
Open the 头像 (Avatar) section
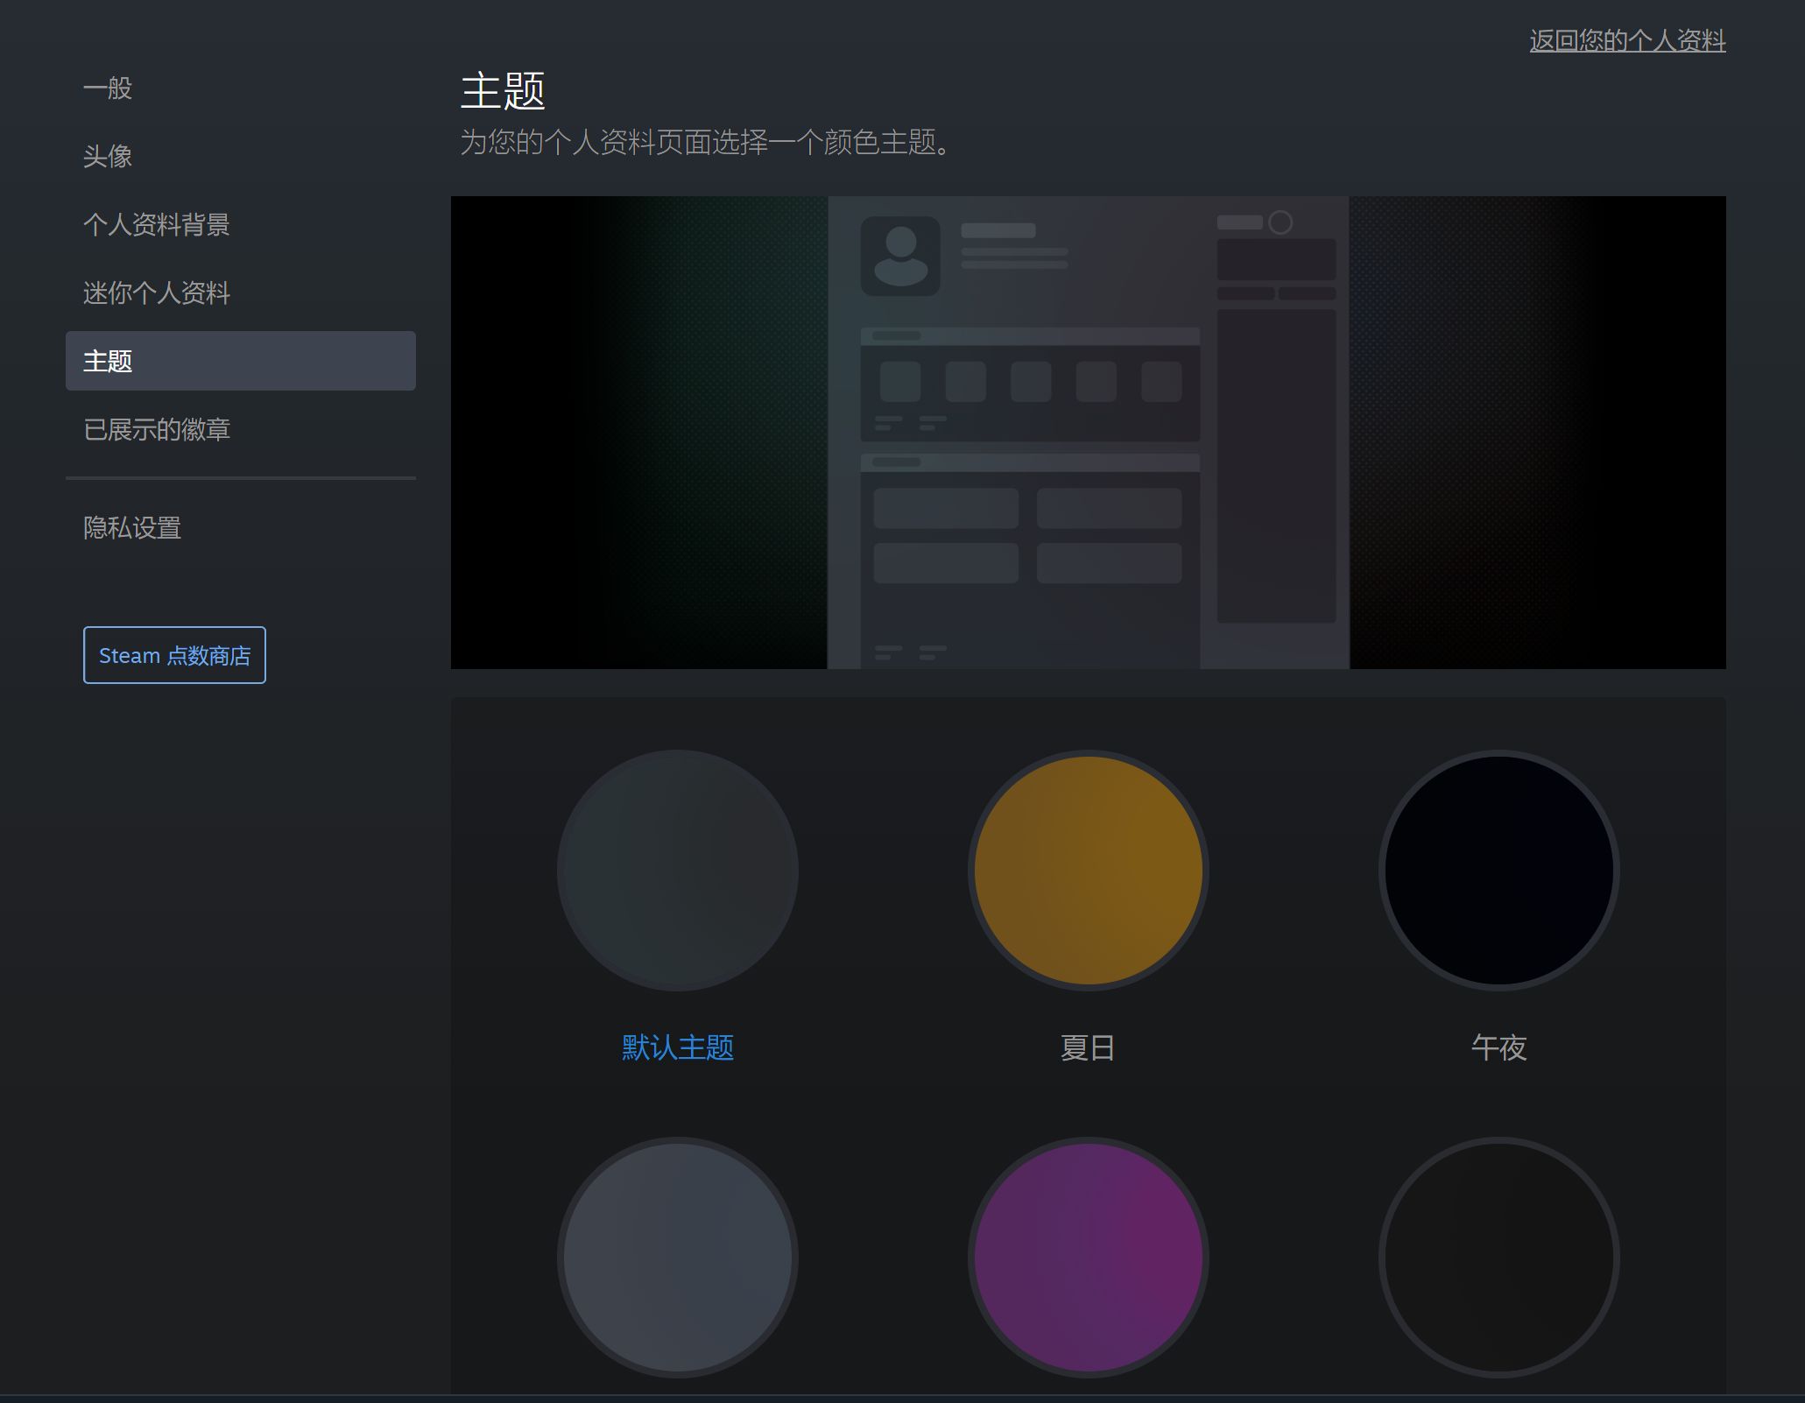[x=107, y=157]
